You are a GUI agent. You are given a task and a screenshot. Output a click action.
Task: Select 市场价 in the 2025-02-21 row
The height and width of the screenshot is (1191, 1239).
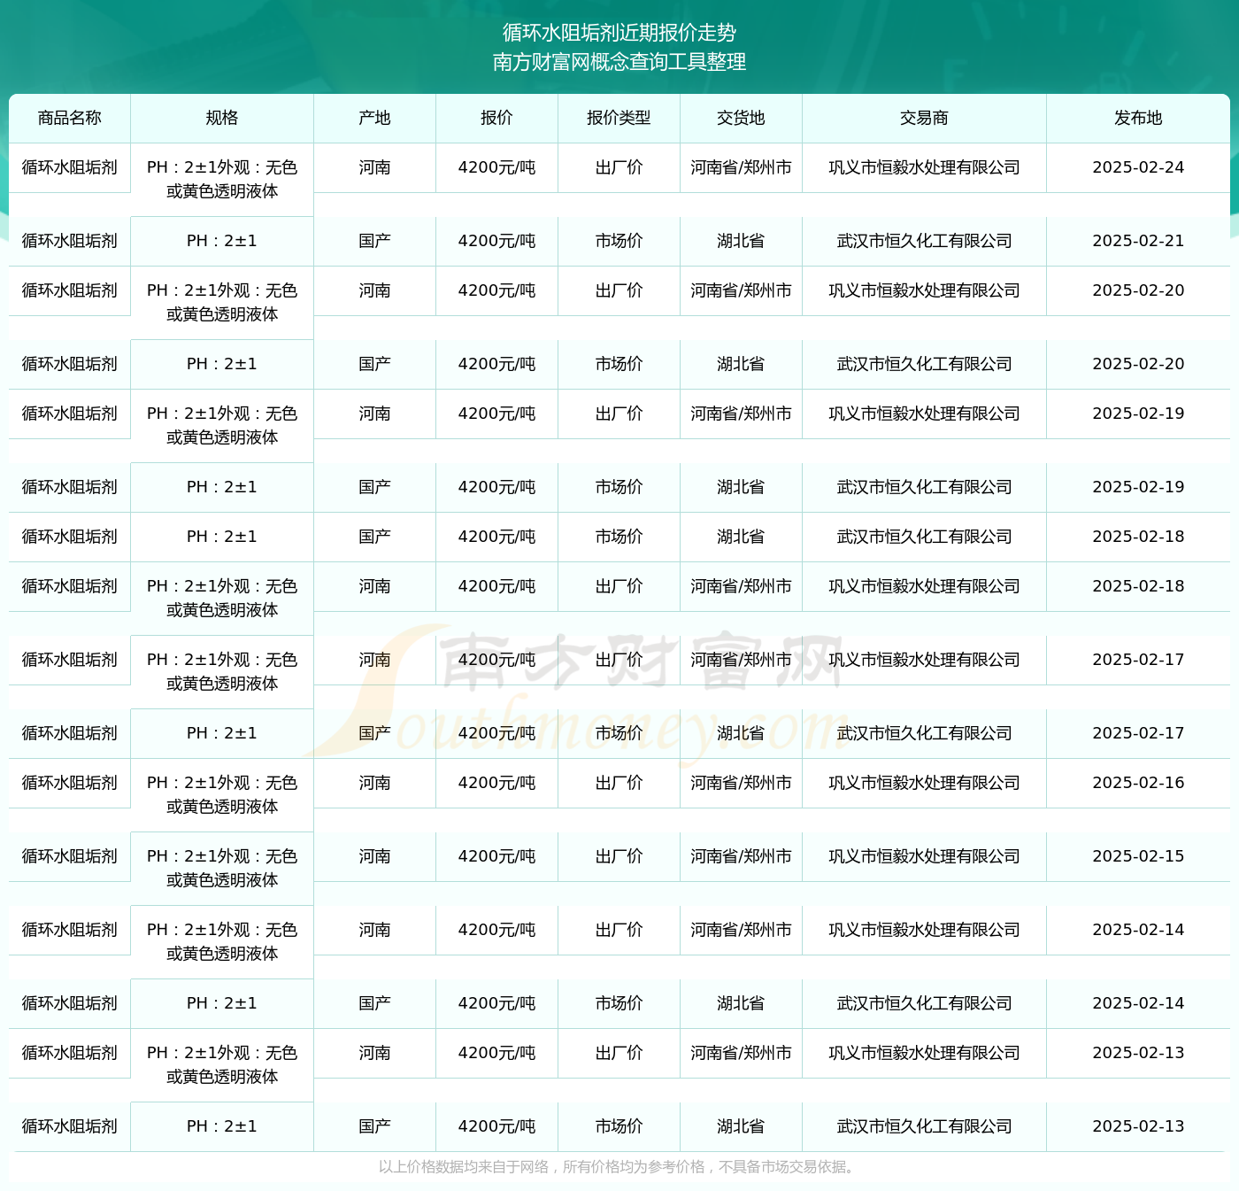[619, 241]
